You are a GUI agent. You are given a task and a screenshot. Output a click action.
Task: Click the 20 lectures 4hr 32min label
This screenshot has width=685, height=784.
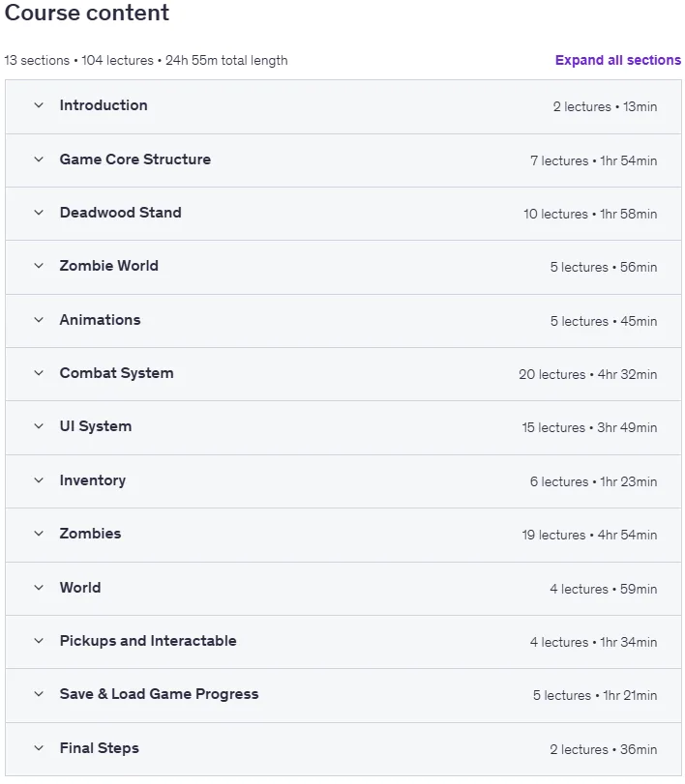(x=587, y=374)
